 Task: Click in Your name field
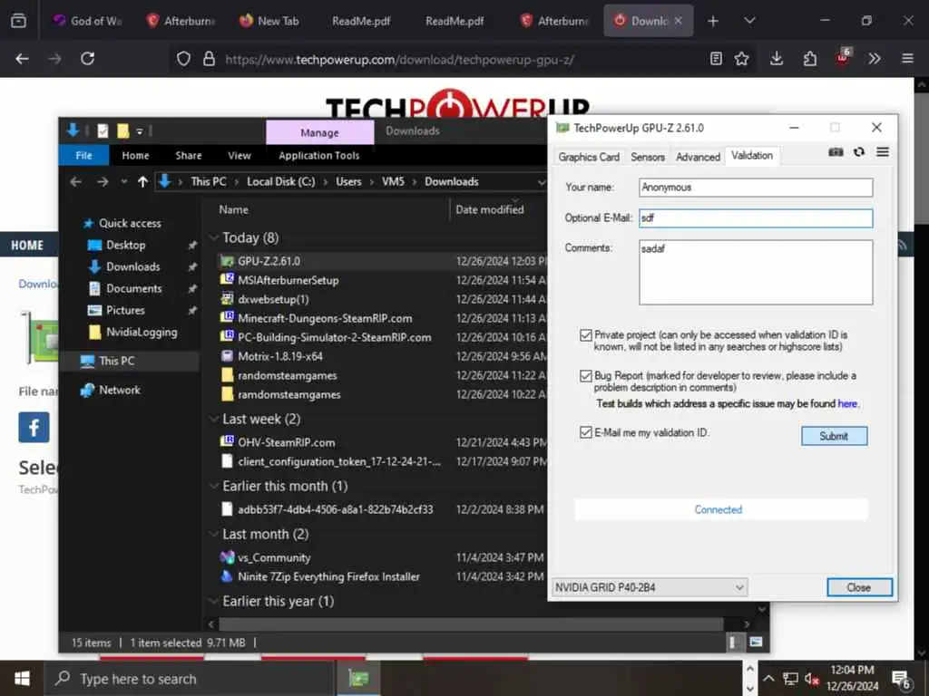(x=756, y=188)
